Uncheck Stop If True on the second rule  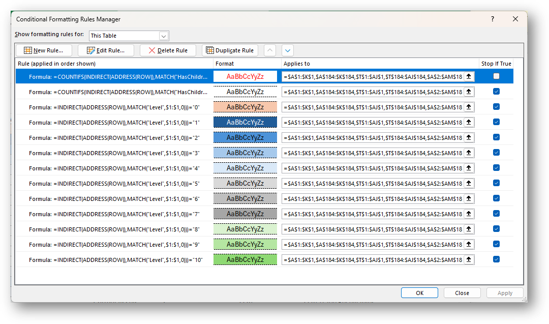click(496, 91)
